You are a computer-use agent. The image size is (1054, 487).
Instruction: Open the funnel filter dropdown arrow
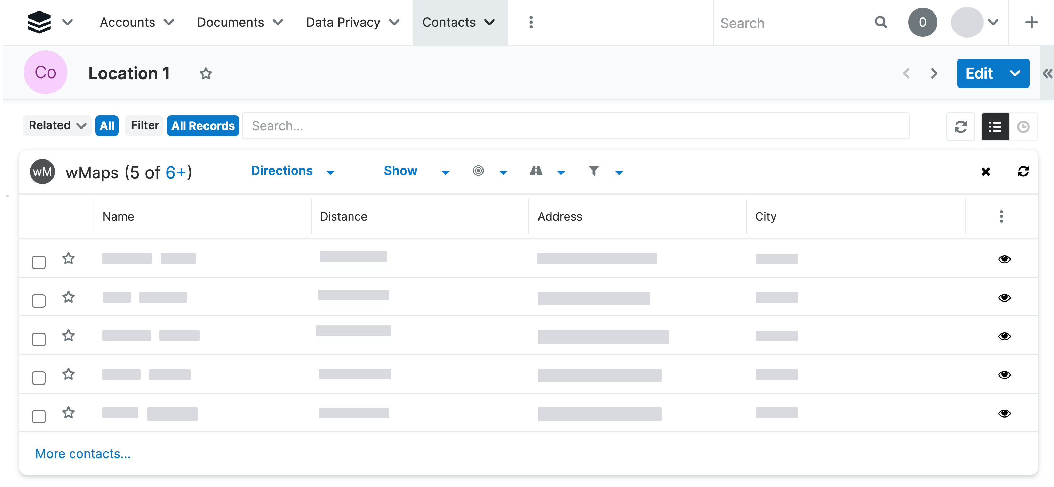tap(619, 172)
